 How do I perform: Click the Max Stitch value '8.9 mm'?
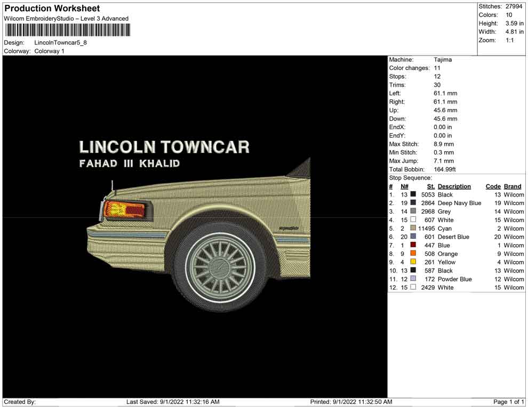(444, 144)
